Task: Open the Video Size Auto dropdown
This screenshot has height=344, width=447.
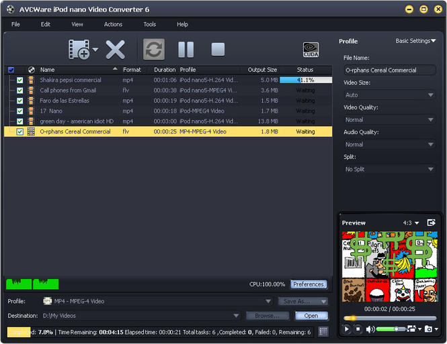Action: click(x=390, y=95)
